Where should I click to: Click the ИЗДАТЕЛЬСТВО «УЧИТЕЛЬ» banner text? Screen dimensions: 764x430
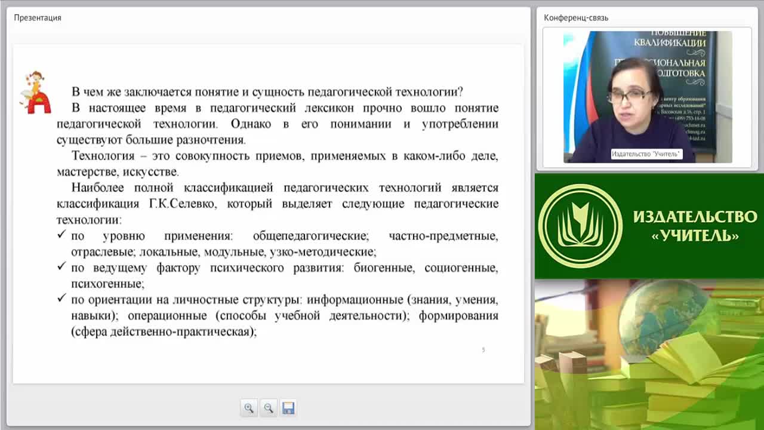(695, 225)
